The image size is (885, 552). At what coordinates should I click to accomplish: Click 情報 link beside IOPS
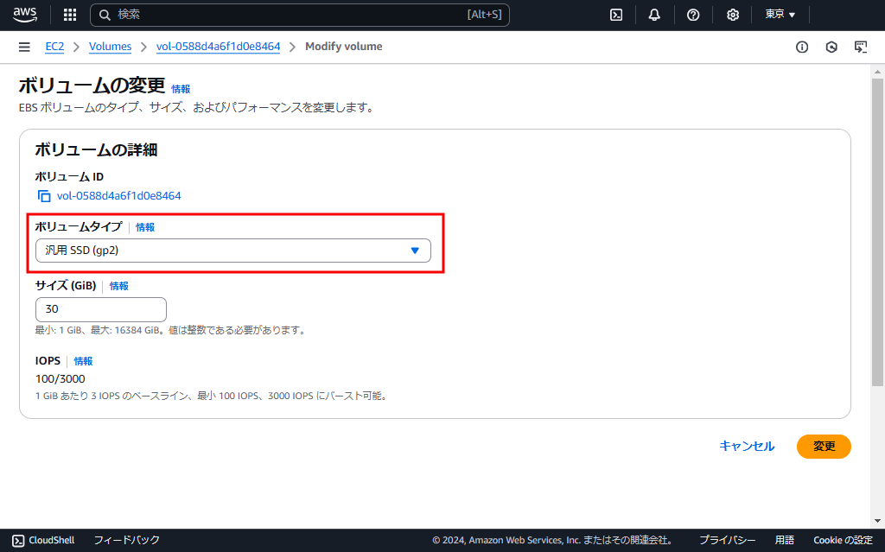[x=83, y=361]
